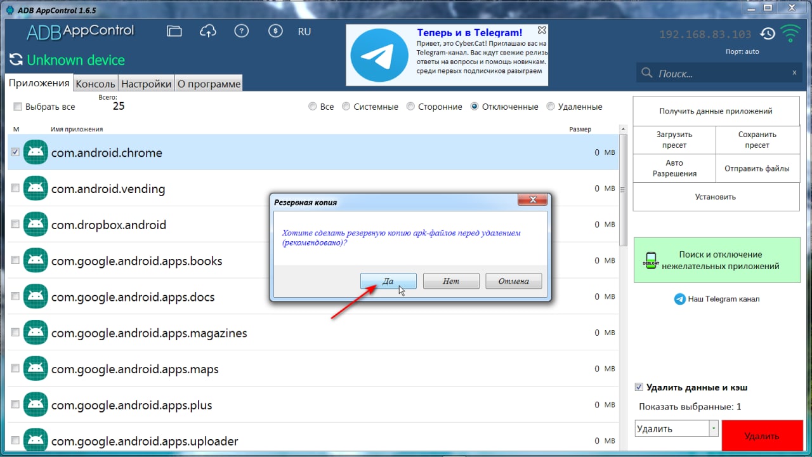Screen dimensions: 812x457
Task: Click the search magnifier icon
Action: pos(647,73)
